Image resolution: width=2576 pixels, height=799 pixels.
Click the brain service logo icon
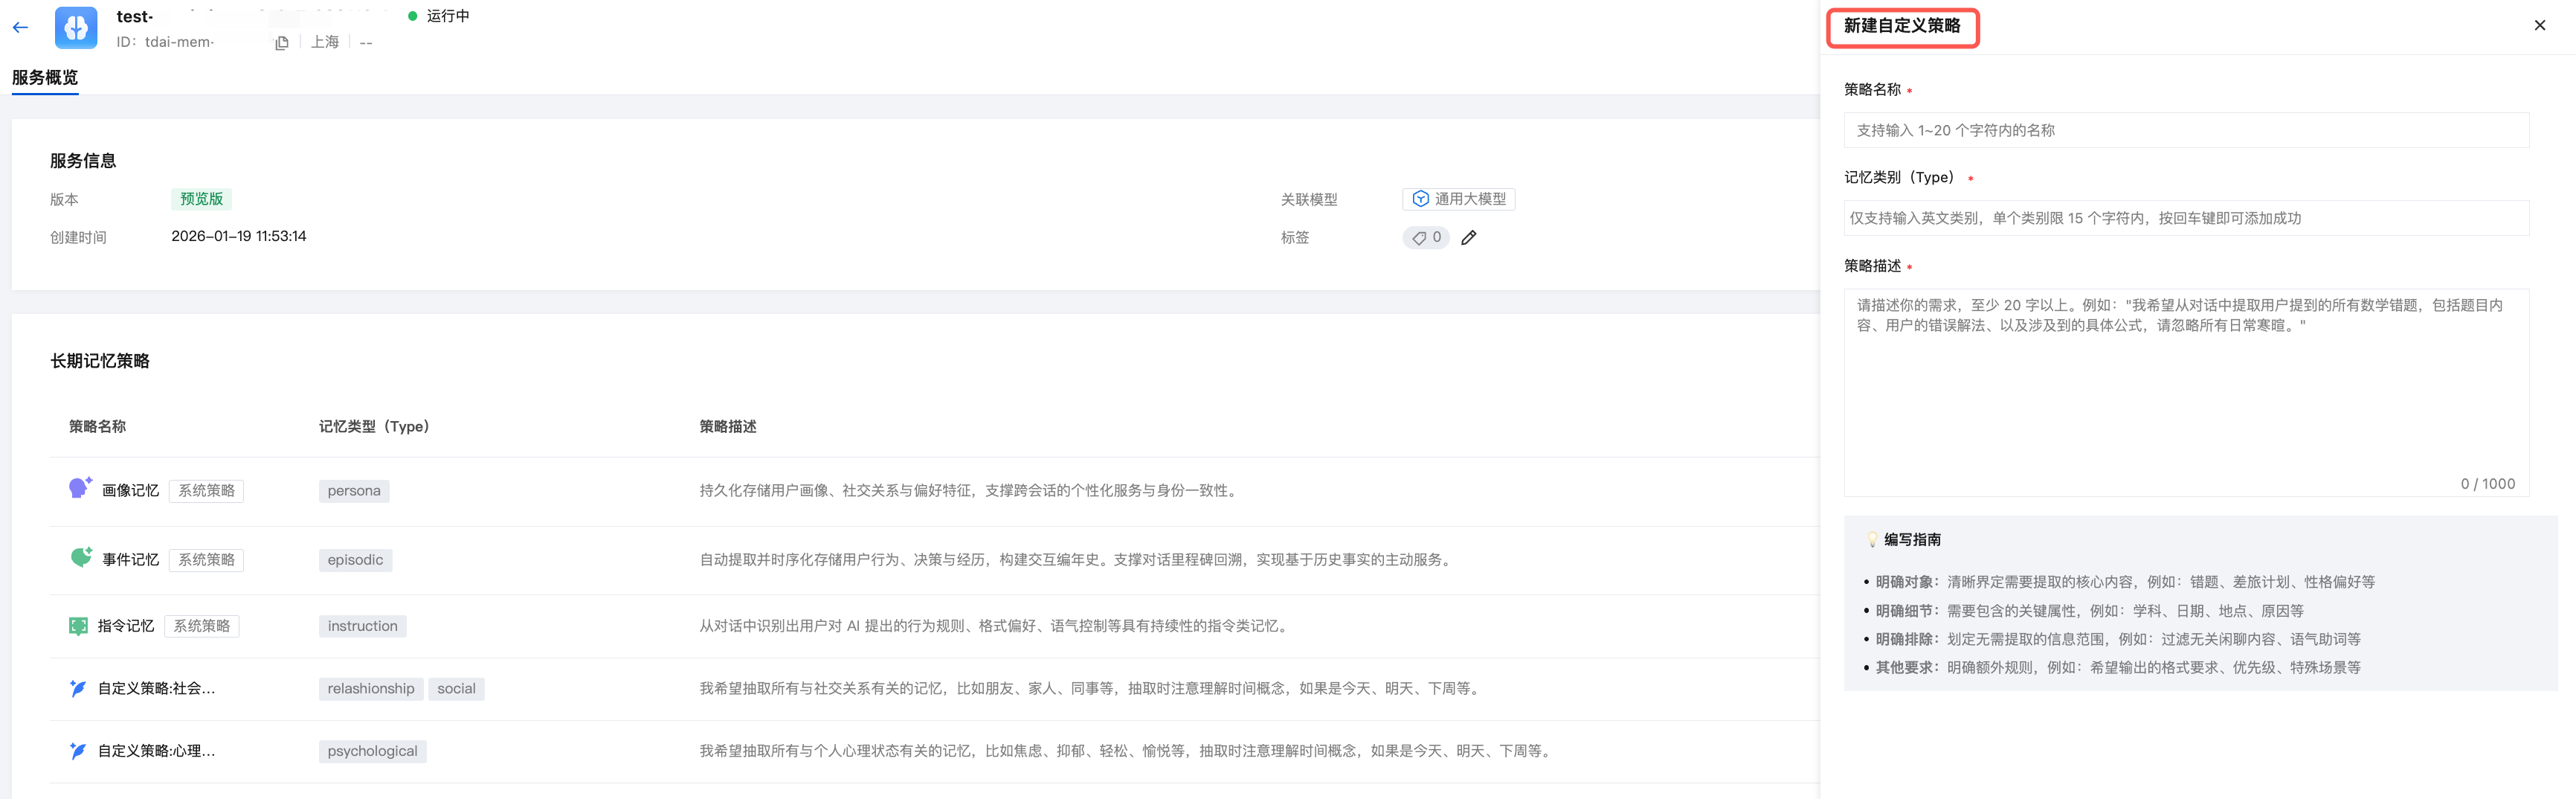pos(76,28)
